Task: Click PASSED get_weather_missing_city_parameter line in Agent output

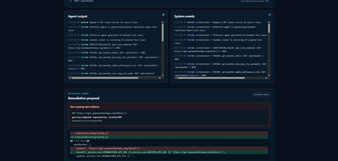Action: 114,59
